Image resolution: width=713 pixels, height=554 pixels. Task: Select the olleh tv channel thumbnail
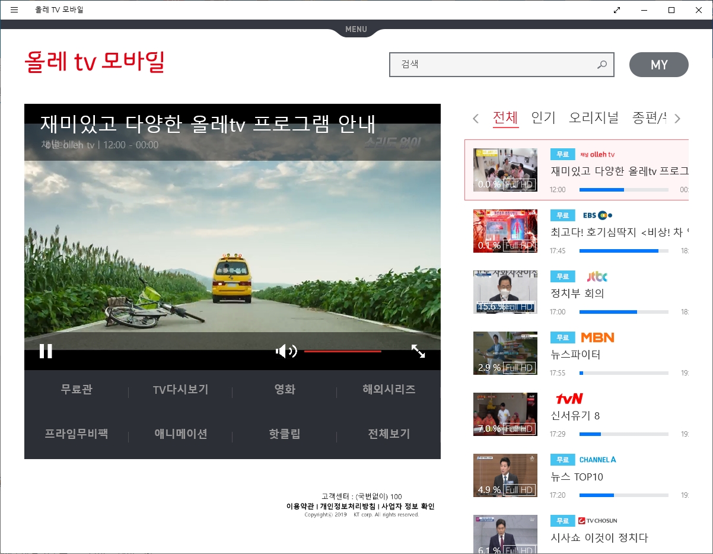click(505, 170)
